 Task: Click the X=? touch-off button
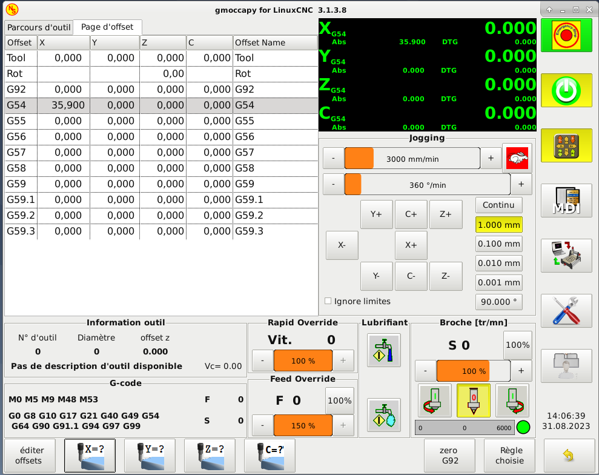90,456
